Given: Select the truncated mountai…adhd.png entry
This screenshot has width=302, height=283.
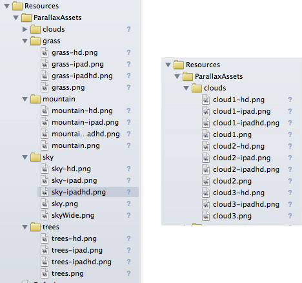Looking at the screenshot, I should 86,134.
